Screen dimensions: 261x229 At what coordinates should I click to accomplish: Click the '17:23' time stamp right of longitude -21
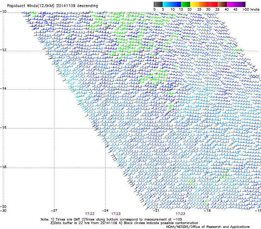coord(181,214)
